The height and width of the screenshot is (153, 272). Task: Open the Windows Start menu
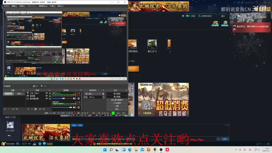(x=105, y=150)
